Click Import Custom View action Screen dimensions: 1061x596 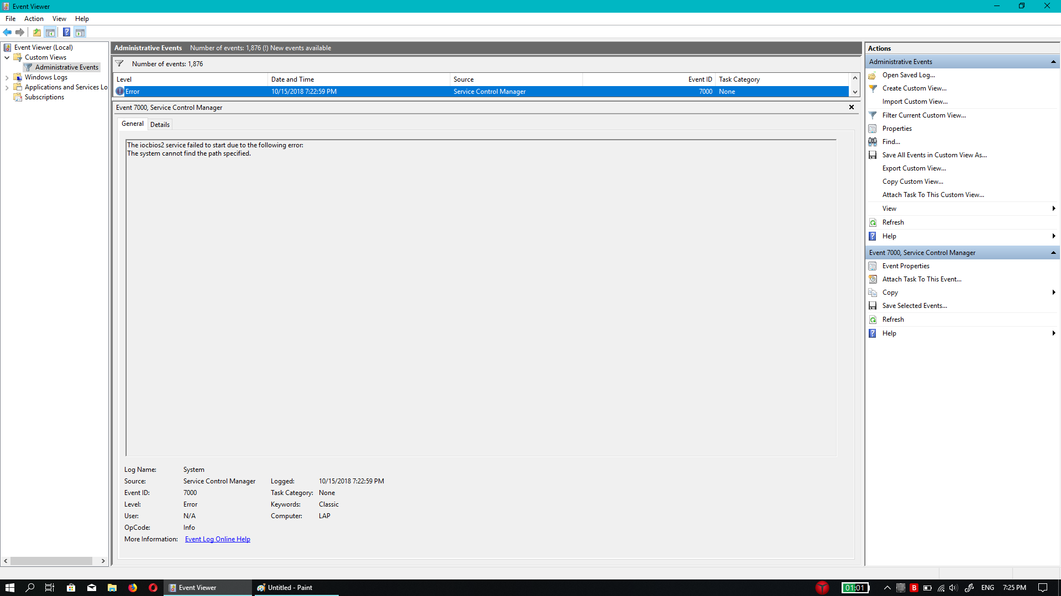tap(915, 102)
